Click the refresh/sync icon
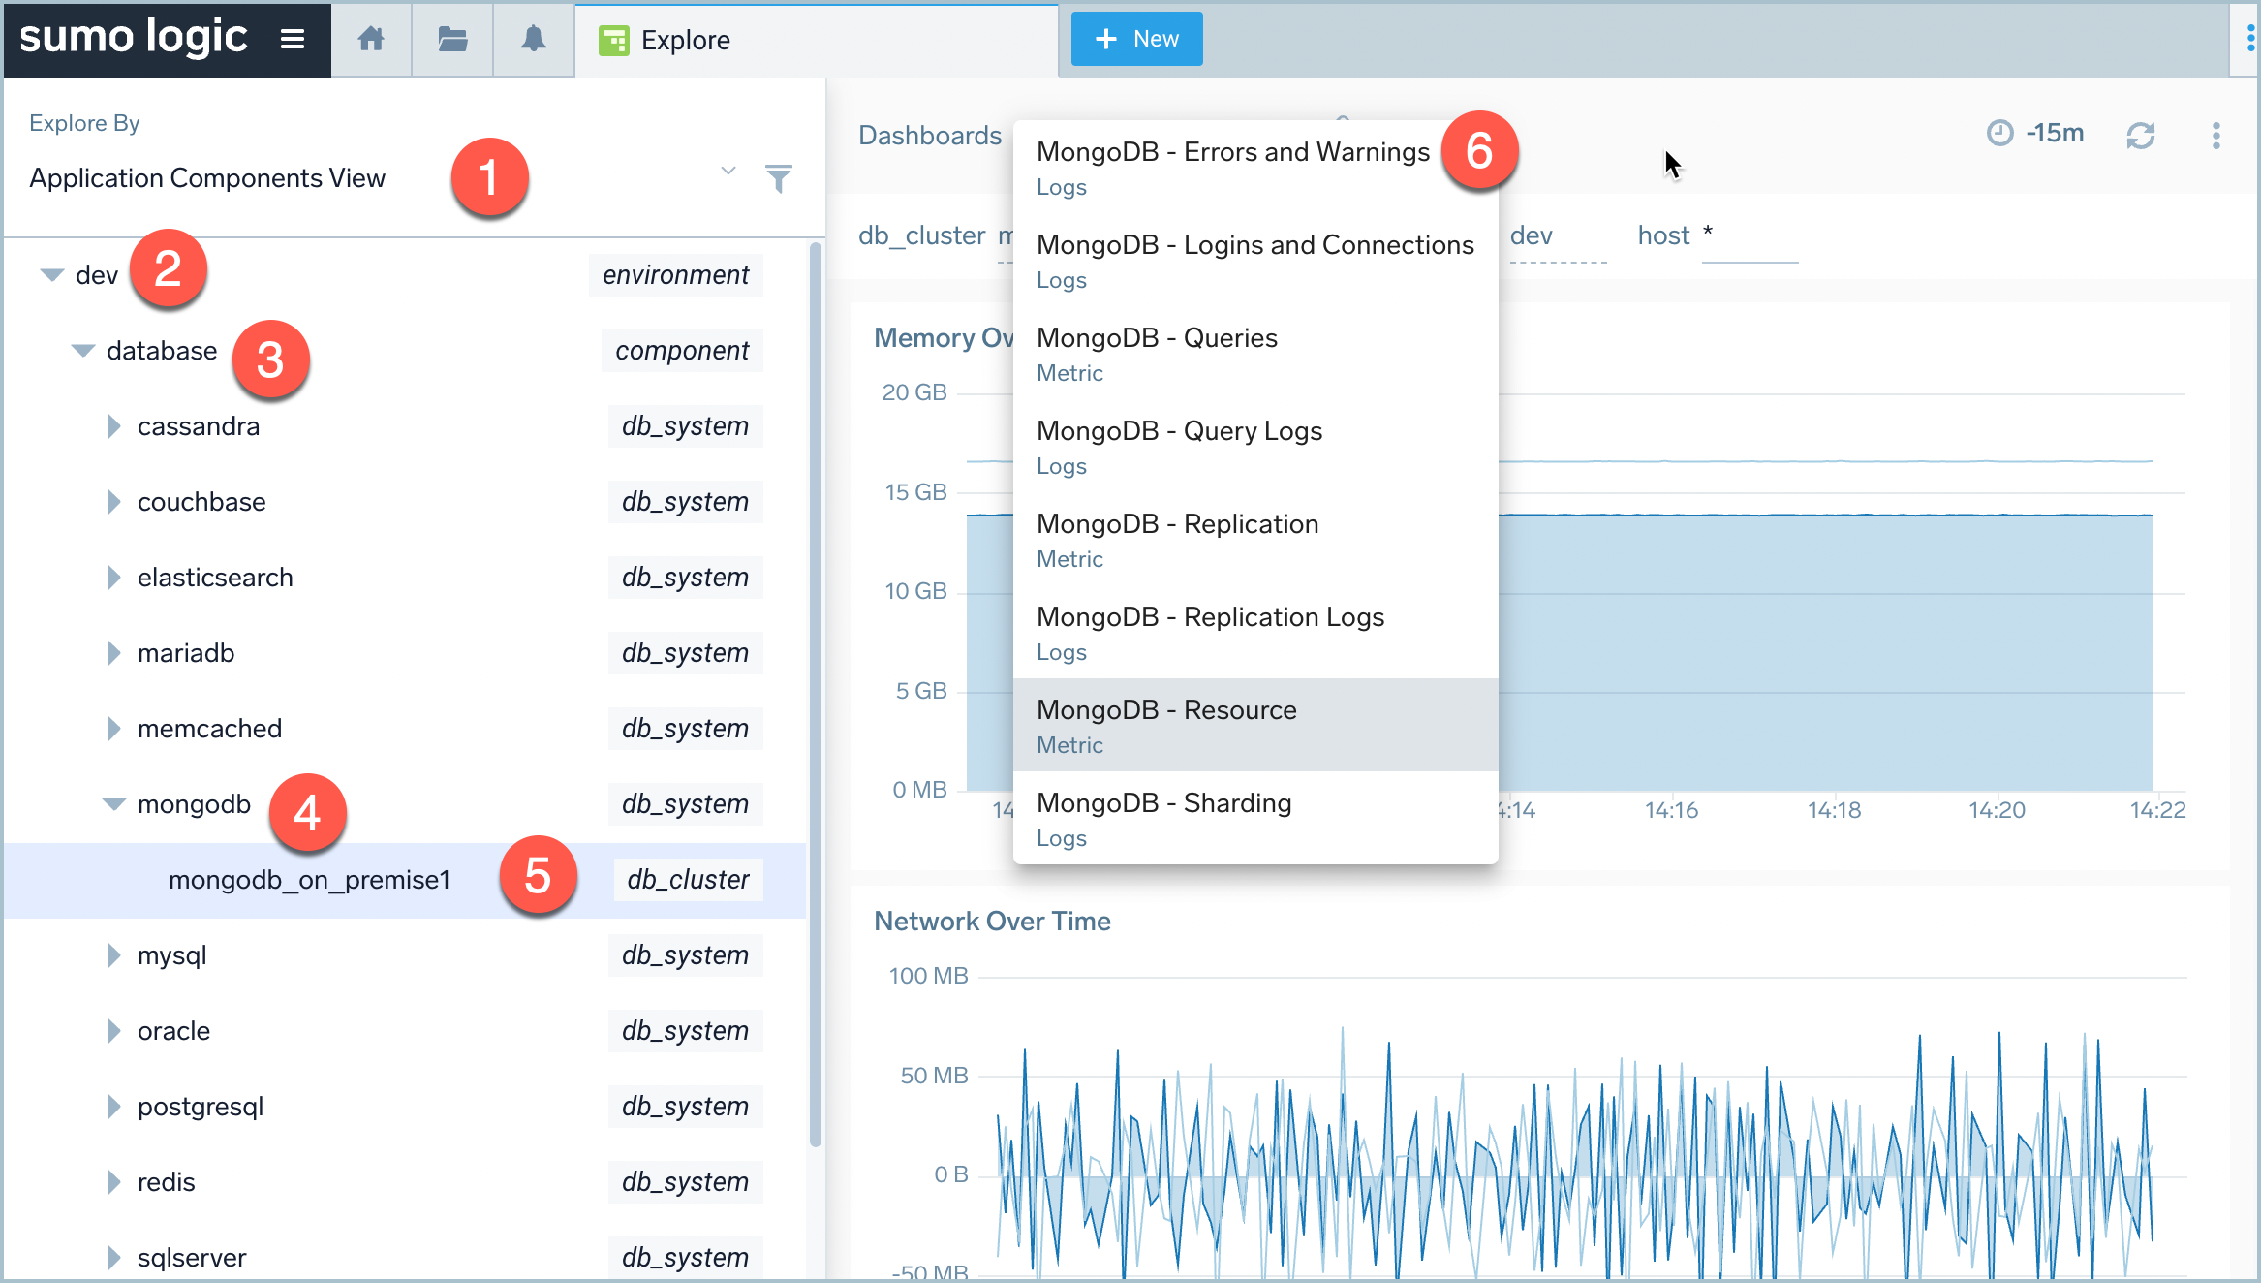2261x1283 pixels. (x=2142, y=135)
